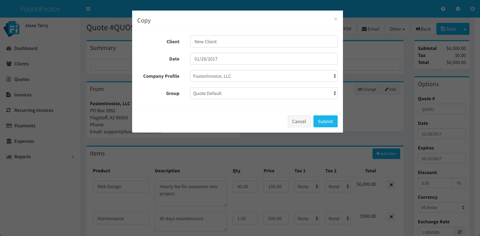Viewport: 480px width, 236px height.
Task: Click the exchange rate refresh icon
Action: pos(459,232)
